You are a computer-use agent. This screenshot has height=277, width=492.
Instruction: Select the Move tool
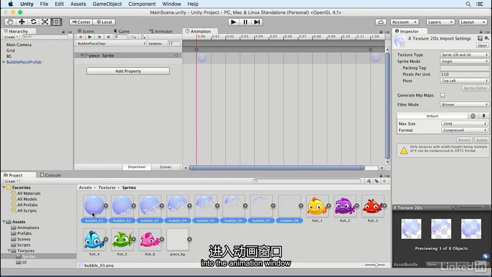[22, 22]
